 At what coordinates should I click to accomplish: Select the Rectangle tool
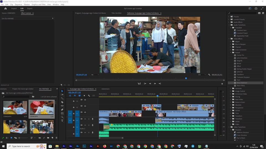point(62,113)
